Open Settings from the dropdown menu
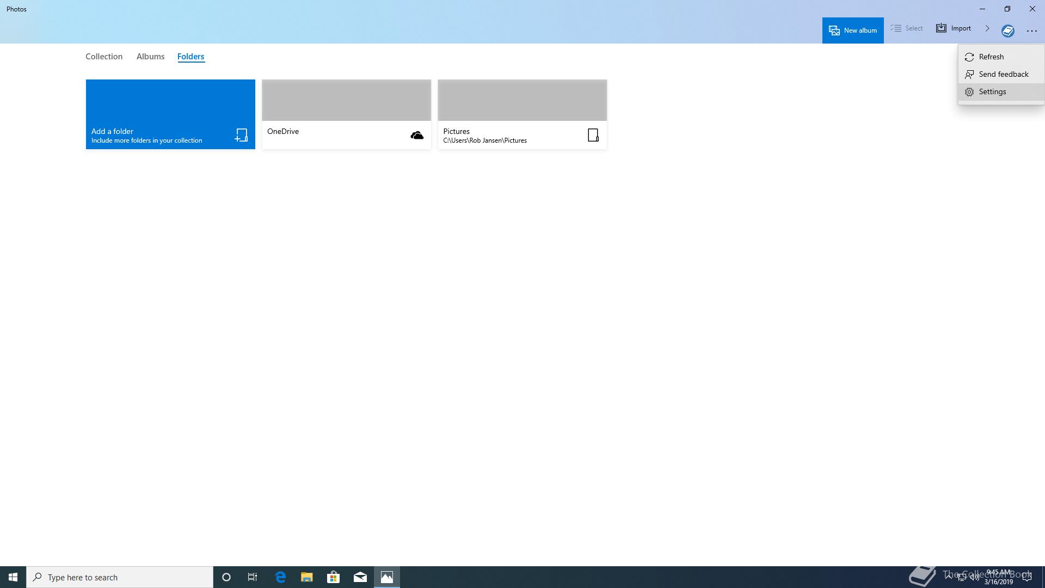The width and height of the screenshot is (1045, 588). tap(992, 91)
